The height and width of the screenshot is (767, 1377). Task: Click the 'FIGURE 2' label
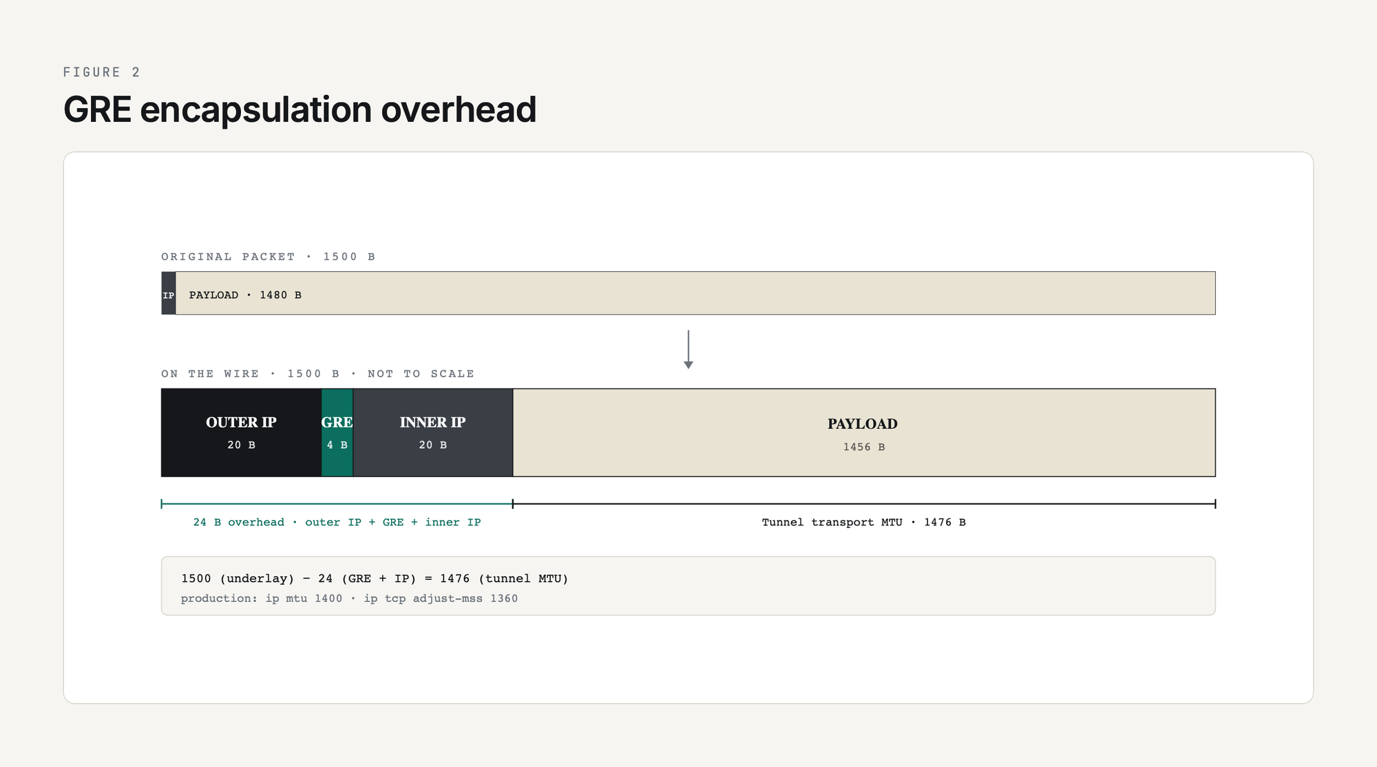[x=102, y=72]
